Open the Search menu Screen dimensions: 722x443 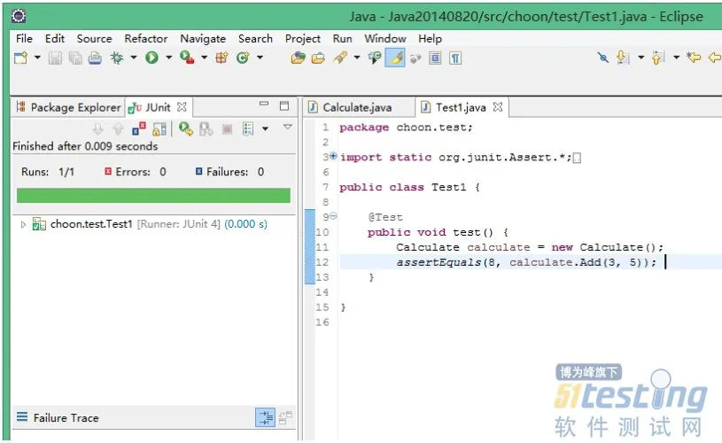pyautogui.click(x=255, y=39)
